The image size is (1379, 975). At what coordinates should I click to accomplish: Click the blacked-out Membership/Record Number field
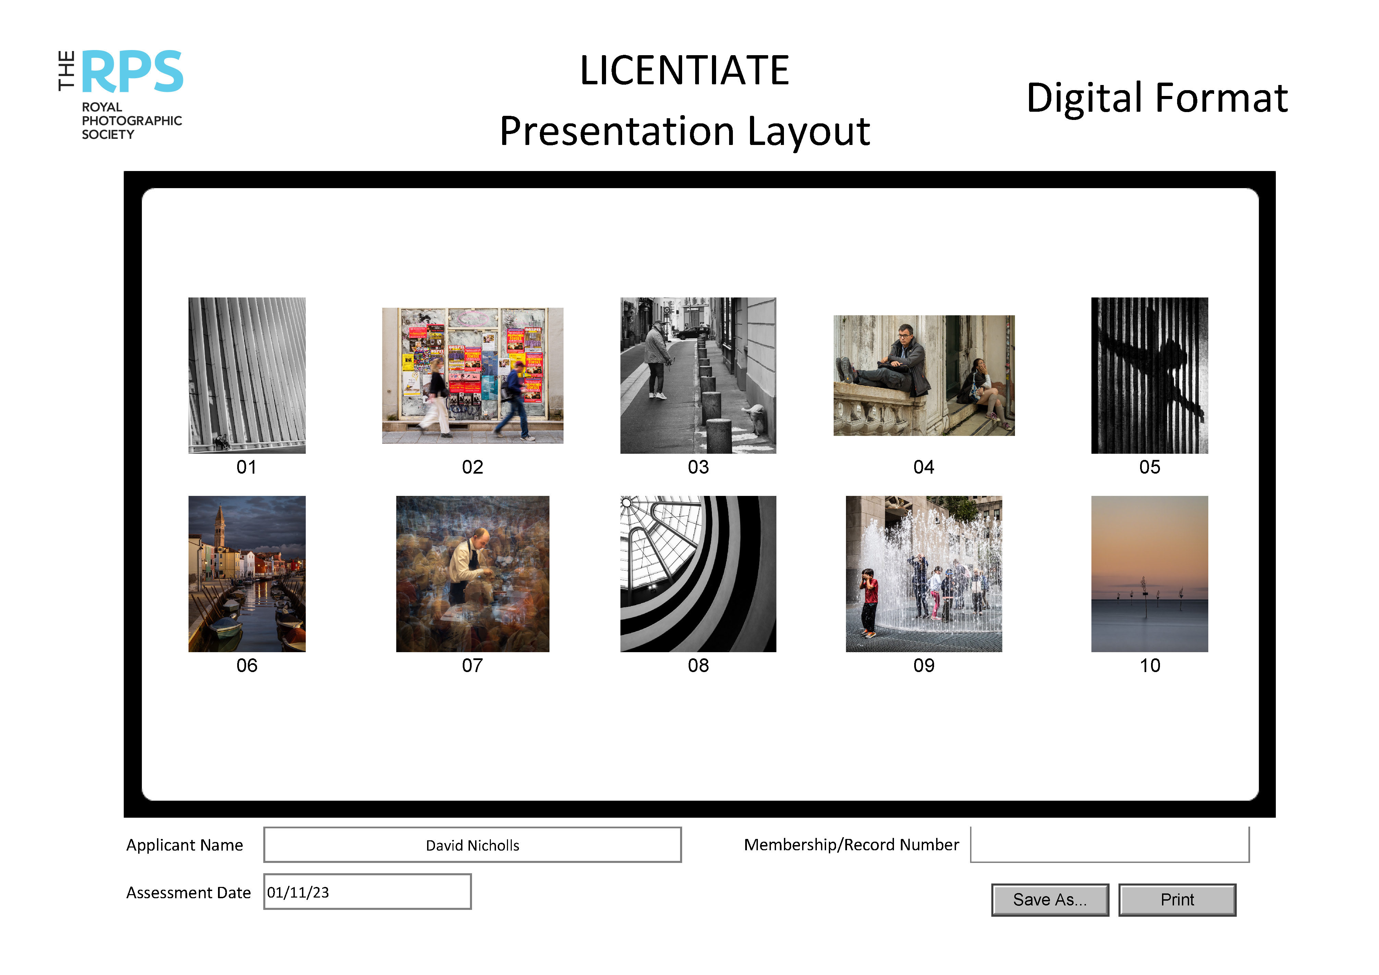[1109, 843]
